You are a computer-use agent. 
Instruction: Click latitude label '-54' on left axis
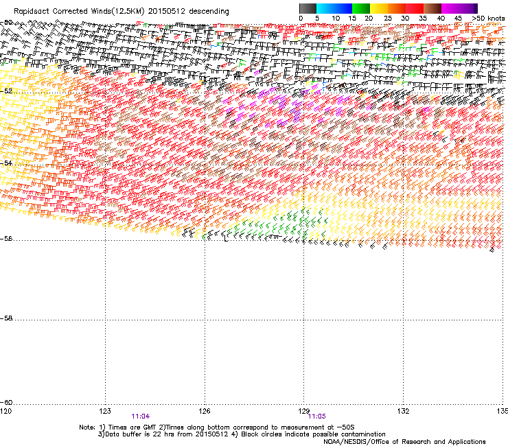tap(6, 163)
